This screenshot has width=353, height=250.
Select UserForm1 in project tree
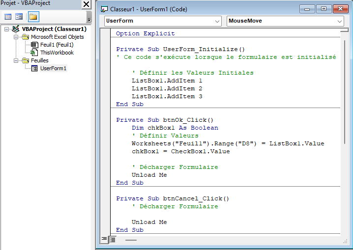pos(54,68)
